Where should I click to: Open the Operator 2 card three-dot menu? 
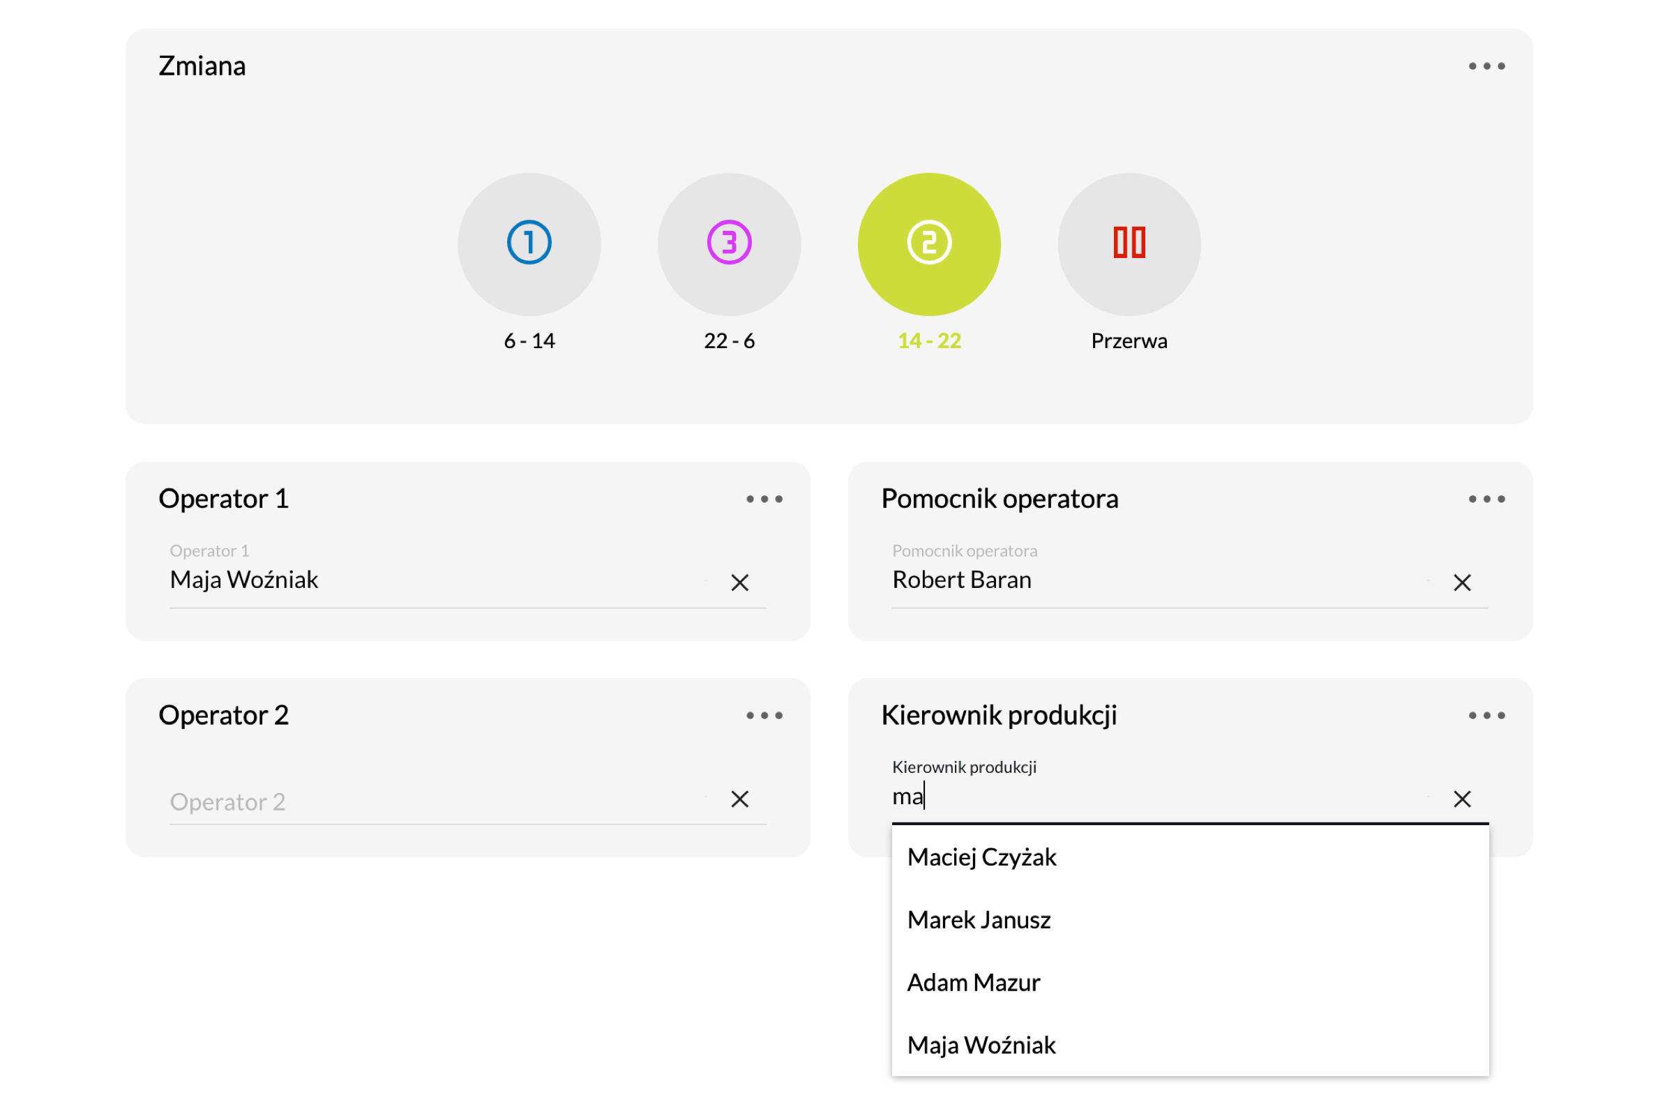tap(764, 716)
